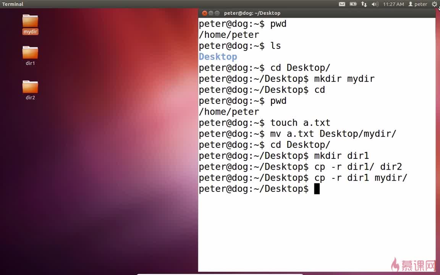
Task: Open the peter user menu
Action: [417, 4]
